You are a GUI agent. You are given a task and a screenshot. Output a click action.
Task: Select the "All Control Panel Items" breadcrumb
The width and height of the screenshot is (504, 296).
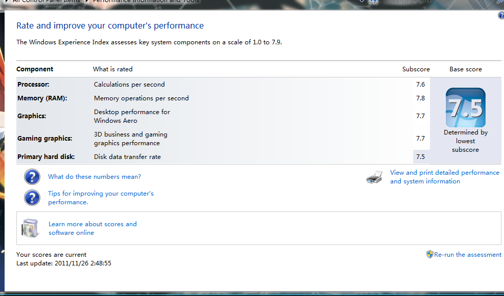pyautogui.click(x=46, y=2)
